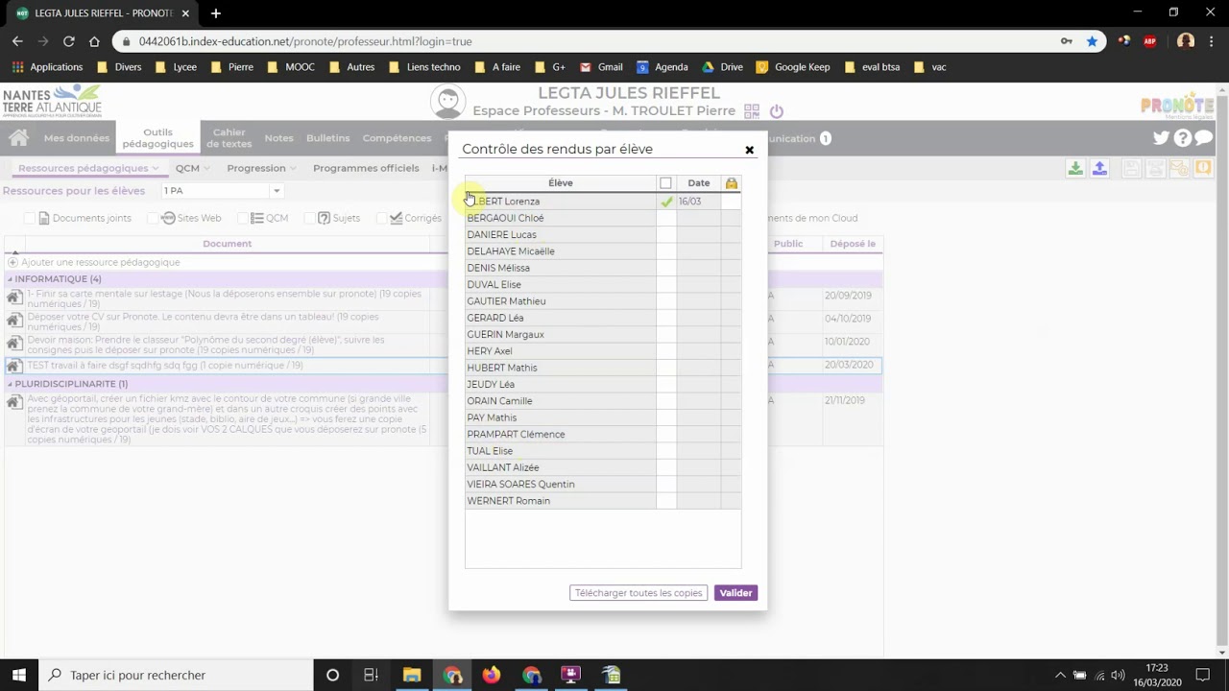Open File Explorer from the taskbar
This screenshot has width=1229, height=691.
(412, 675)
